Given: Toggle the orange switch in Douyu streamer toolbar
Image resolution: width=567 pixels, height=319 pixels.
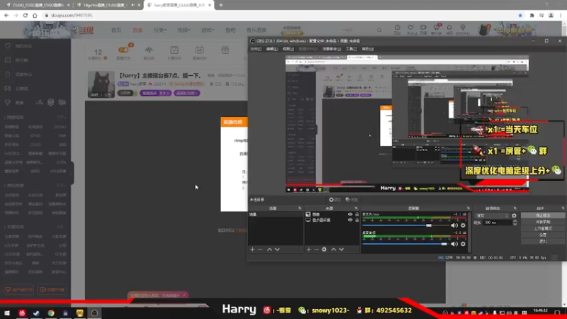Looking at the screenshot, I should point(123,50).
